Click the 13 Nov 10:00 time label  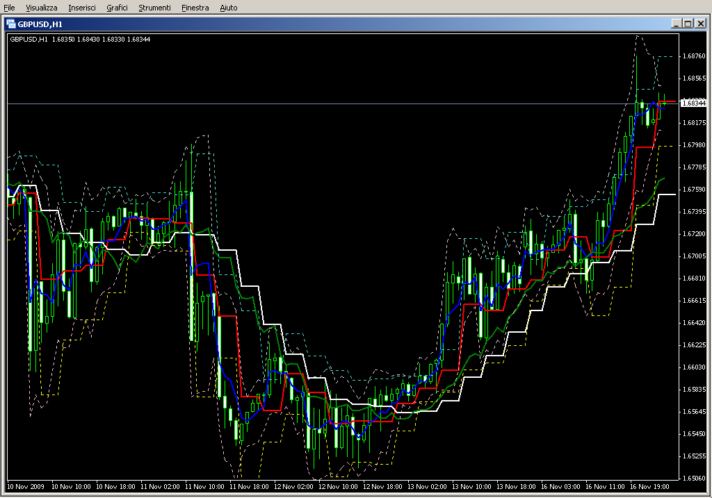click(471, 487)
